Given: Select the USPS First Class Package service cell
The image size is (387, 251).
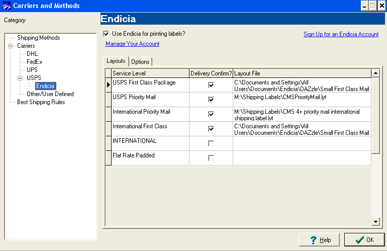Looking at the screenshot, I should point(150,85).
